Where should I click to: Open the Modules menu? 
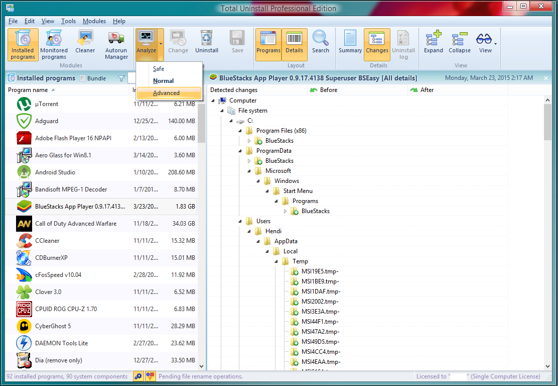click(x=94, y=21)
